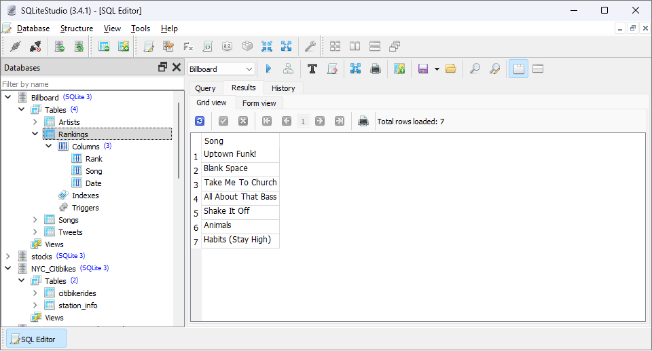This screenshot has height=351, width=652.
Task: Click the grey X rollback button
Action: click(243, 121)
